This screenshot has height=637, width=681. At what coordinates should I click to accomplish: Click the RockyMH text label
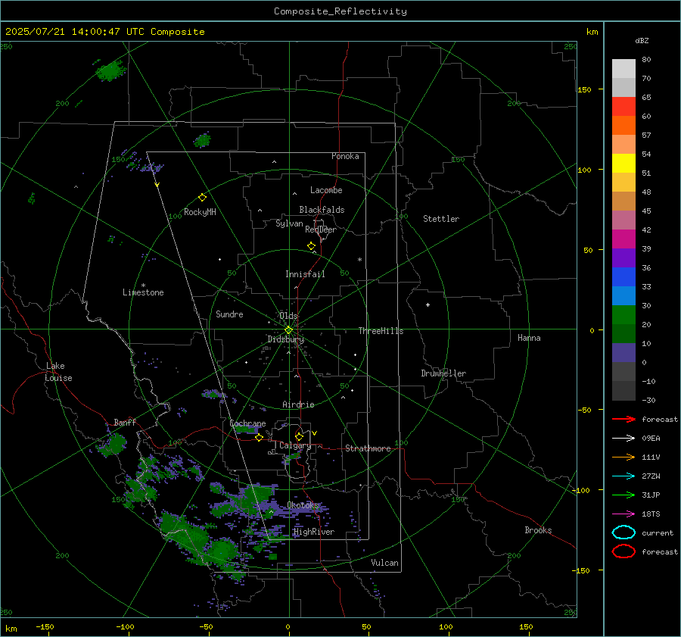200,212
